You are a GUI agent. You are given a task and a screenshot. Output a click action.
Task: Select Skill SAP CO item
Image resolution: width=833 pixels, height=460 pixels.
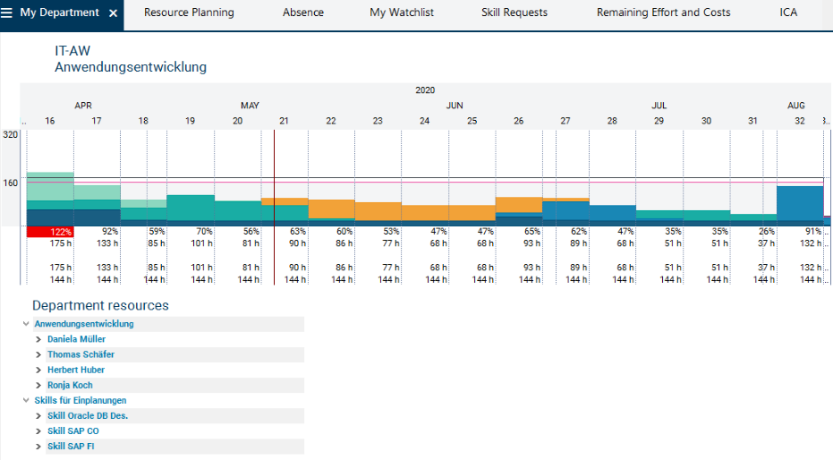click(73, 431)
